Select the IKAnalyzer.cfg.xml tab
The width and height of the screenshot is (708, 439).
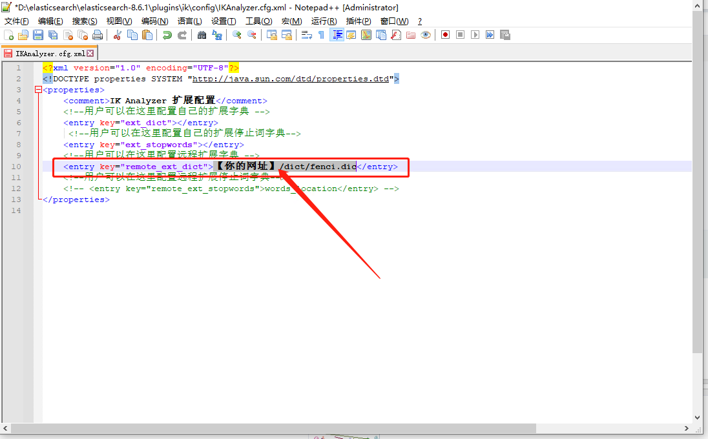click(x=50, y=54)
